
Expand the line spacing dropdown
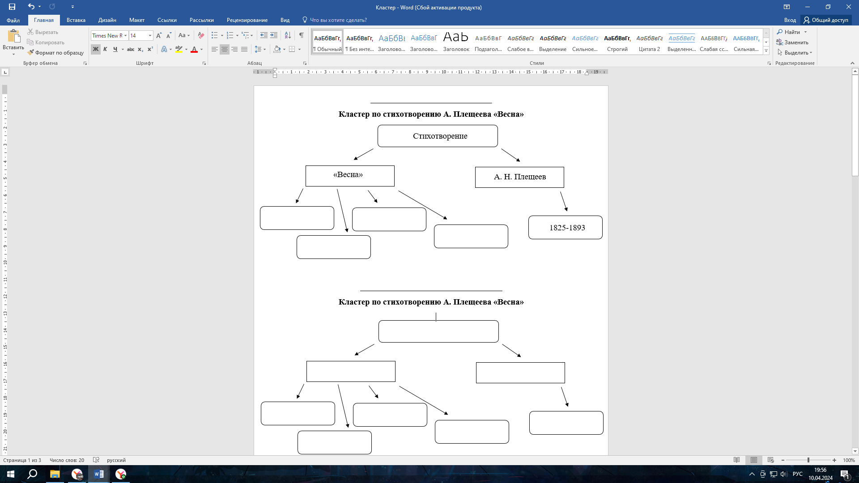coord(264,49)
